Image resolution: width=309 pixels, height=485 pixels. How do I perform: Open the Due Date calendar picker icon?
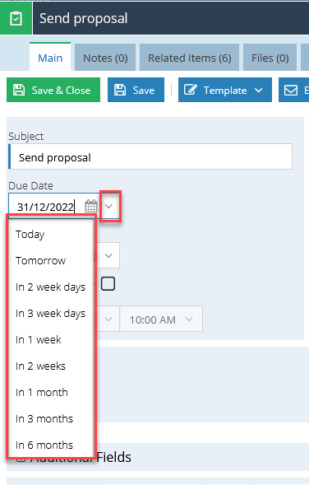pos(90,207)
